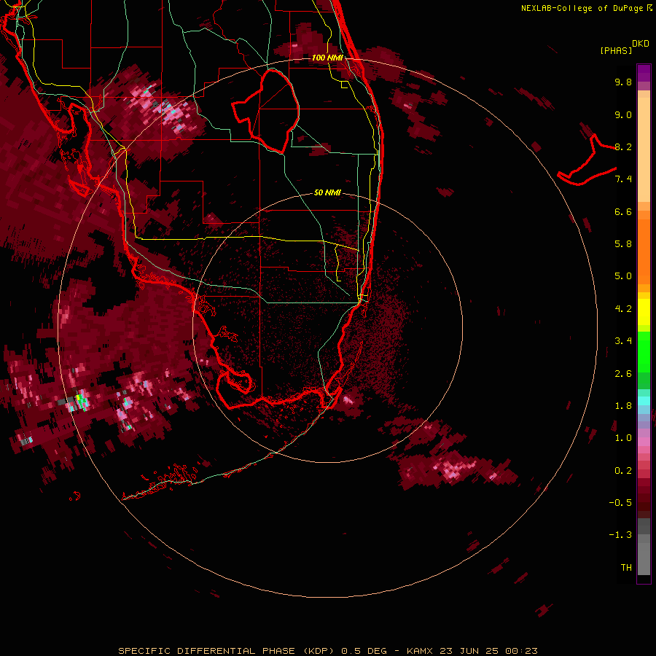Click the -0.5 value on the scale
This screenshot has height=656, width=656.
coord(620,503)
